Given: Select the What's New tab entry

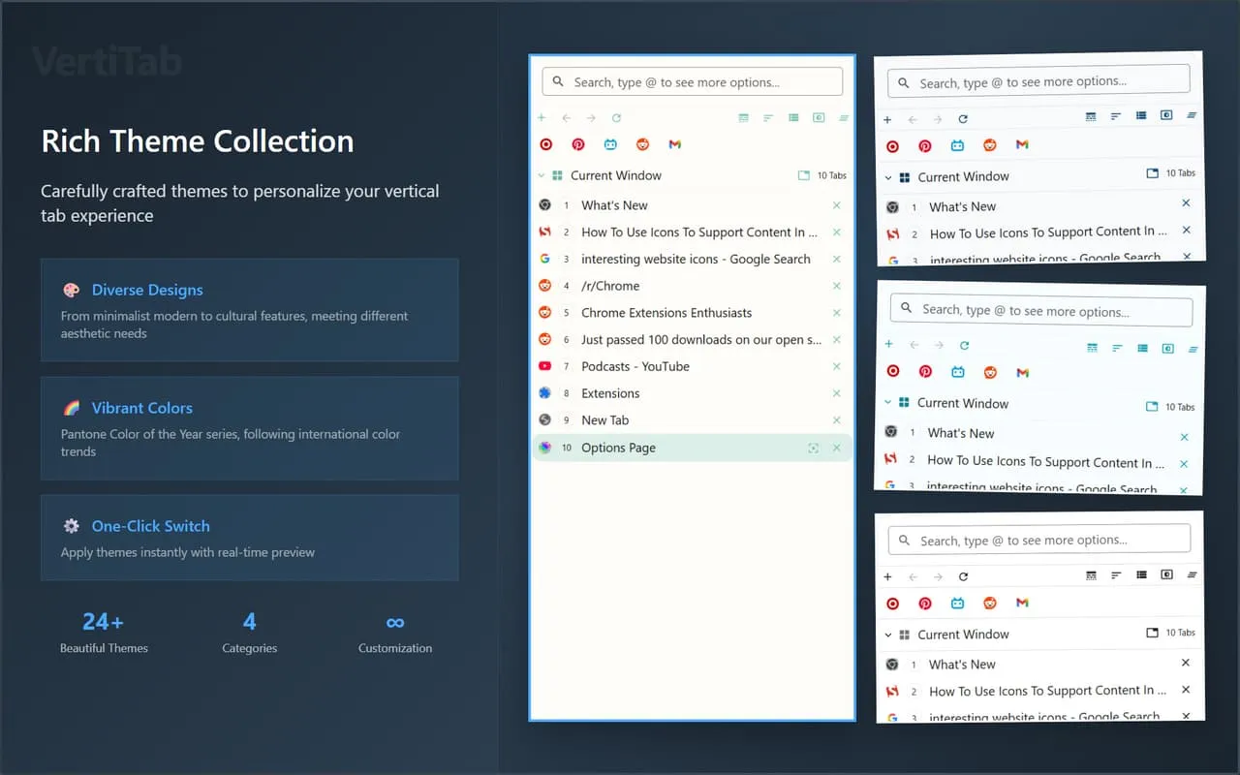Looking at the screenshot, I should (613, 204).
